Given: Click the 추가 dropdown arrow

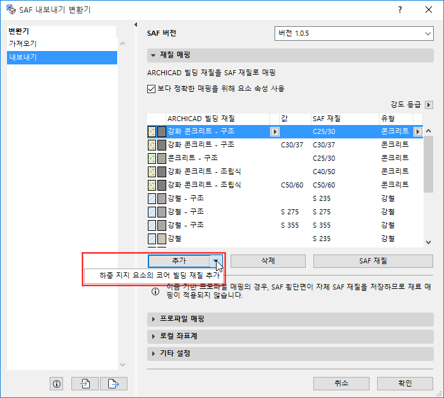Looking at the screenshot, I should [216, 261].
